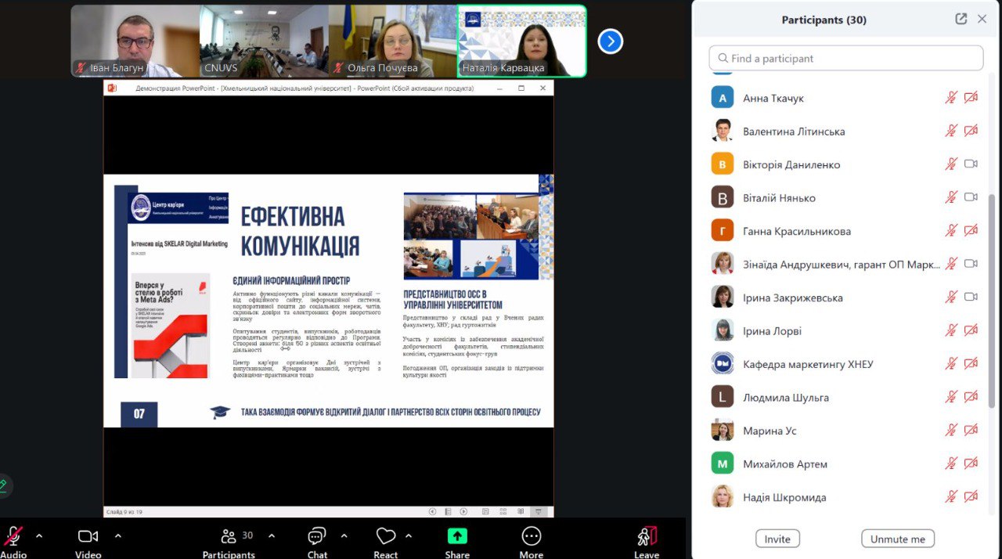Unmute the Audio microphone
Image resolution: width=1002 pixels, height=559 pixels.
13,536
